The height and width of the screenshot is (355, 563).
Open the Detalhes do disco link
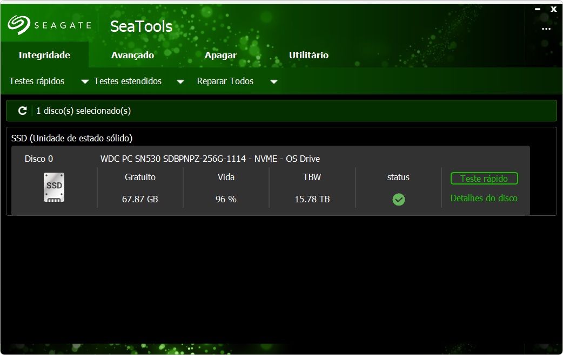pyautogui.click(x=484, y=198)
